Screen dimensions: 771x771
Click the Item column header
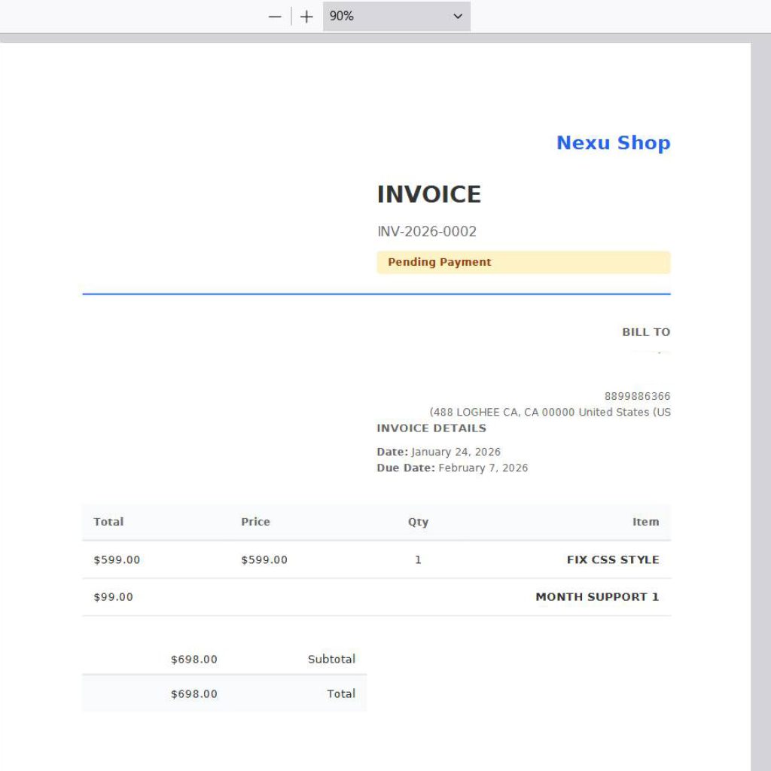click(x=645, y=522)
